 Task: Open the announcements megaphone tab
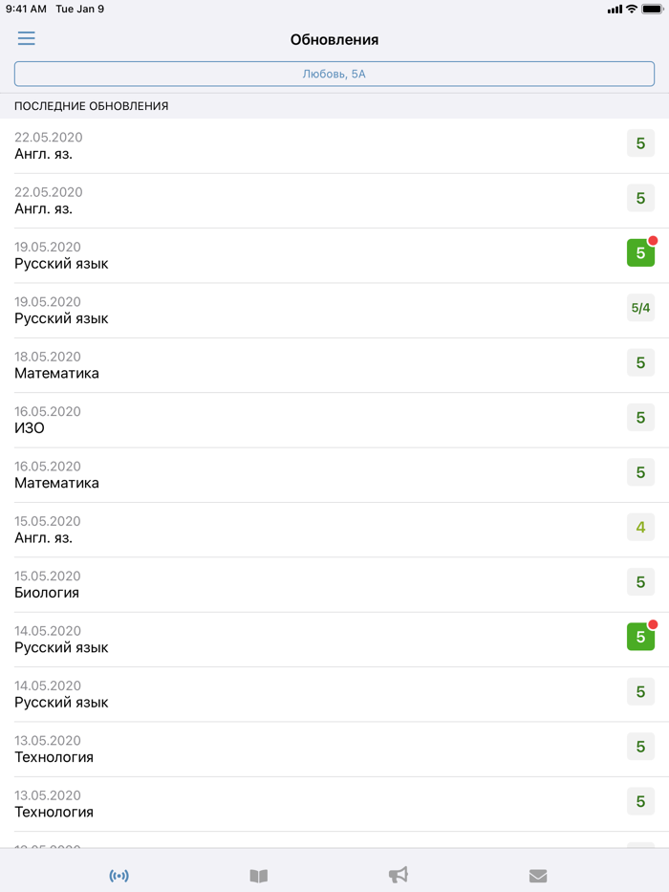tap(399, 876)
